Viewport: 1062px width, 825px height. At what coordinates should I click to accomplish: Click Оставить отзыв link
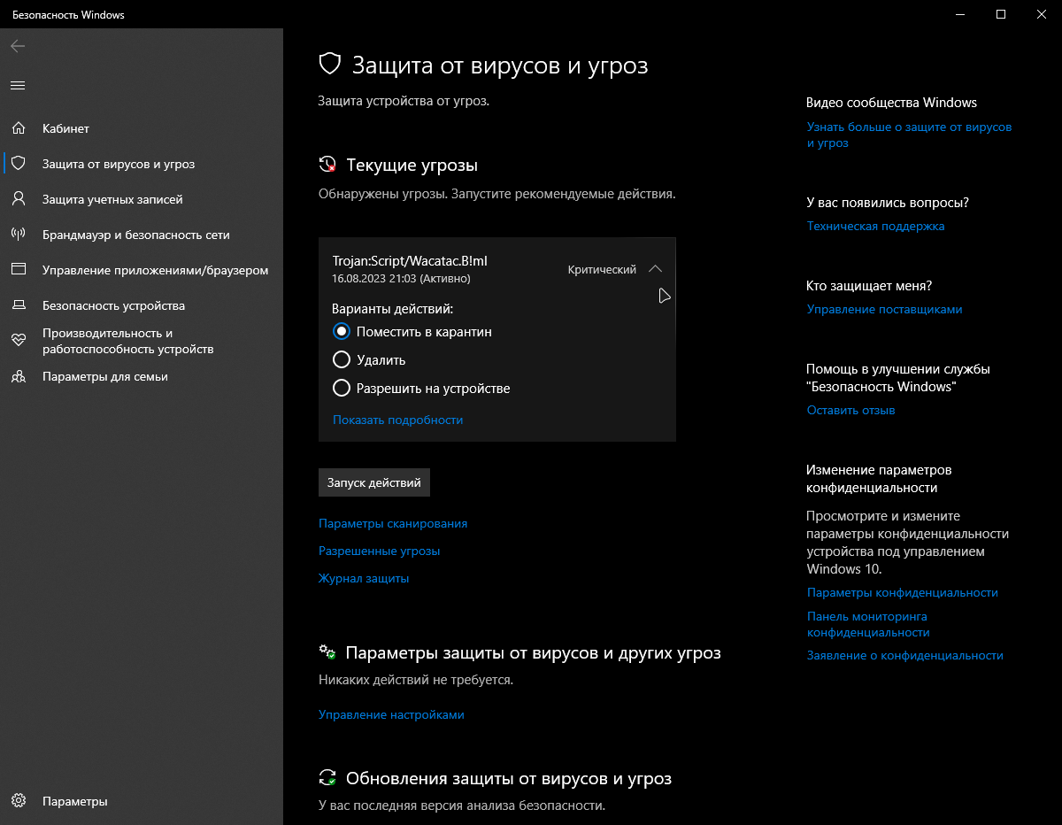tap(851, 410)
